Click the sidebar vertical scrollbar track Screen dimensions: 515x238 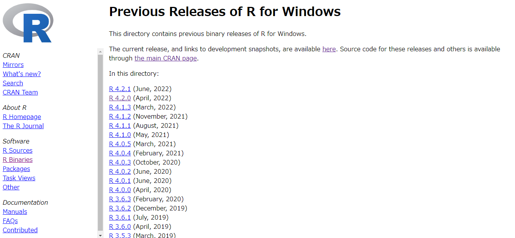[101, 143]
